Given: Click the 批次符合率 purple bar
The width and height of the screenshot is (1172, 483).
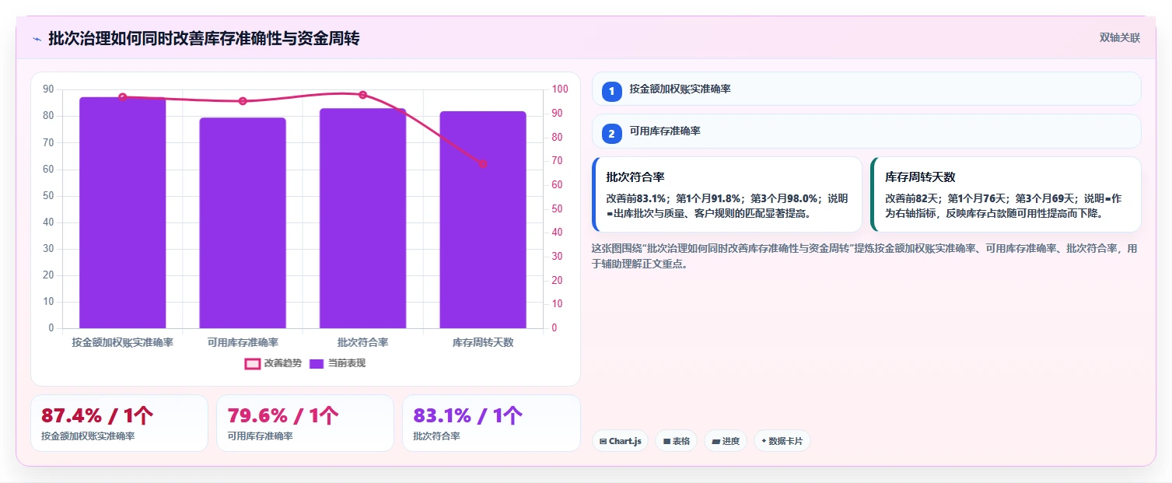Looking at the screenshot, I should click(x=362, y=218).
